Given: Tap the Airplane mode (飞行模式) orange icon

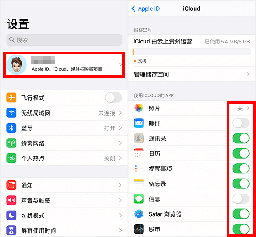Looking at the screenshot, I should pyautogui.click(x=11, y=98).
